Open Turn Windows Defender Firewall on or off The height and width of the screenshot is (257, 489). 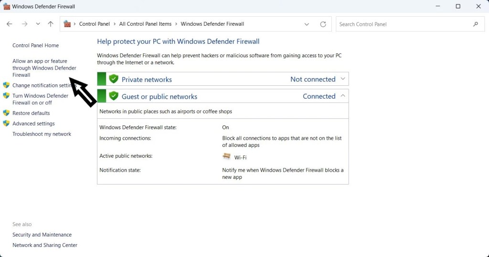[x=40, y=99]
